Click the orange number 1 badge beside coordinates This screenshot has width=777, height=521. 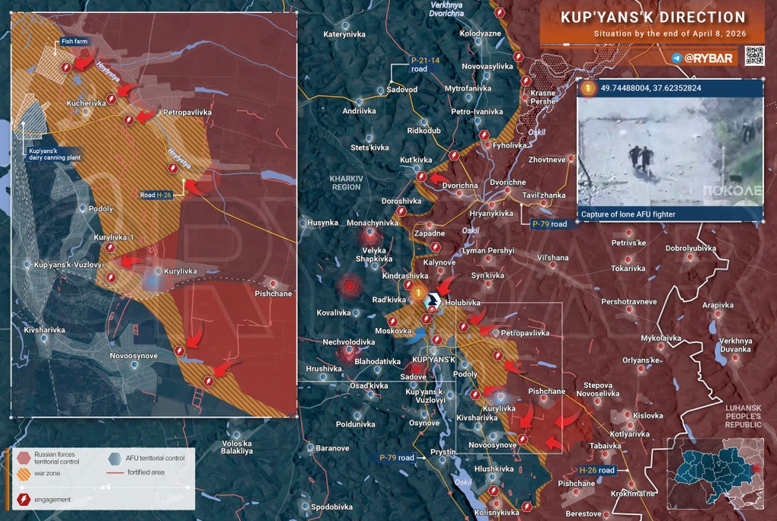point(587,89)
